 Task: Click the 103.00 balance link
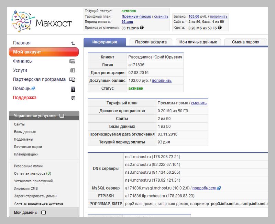point(194,16)
